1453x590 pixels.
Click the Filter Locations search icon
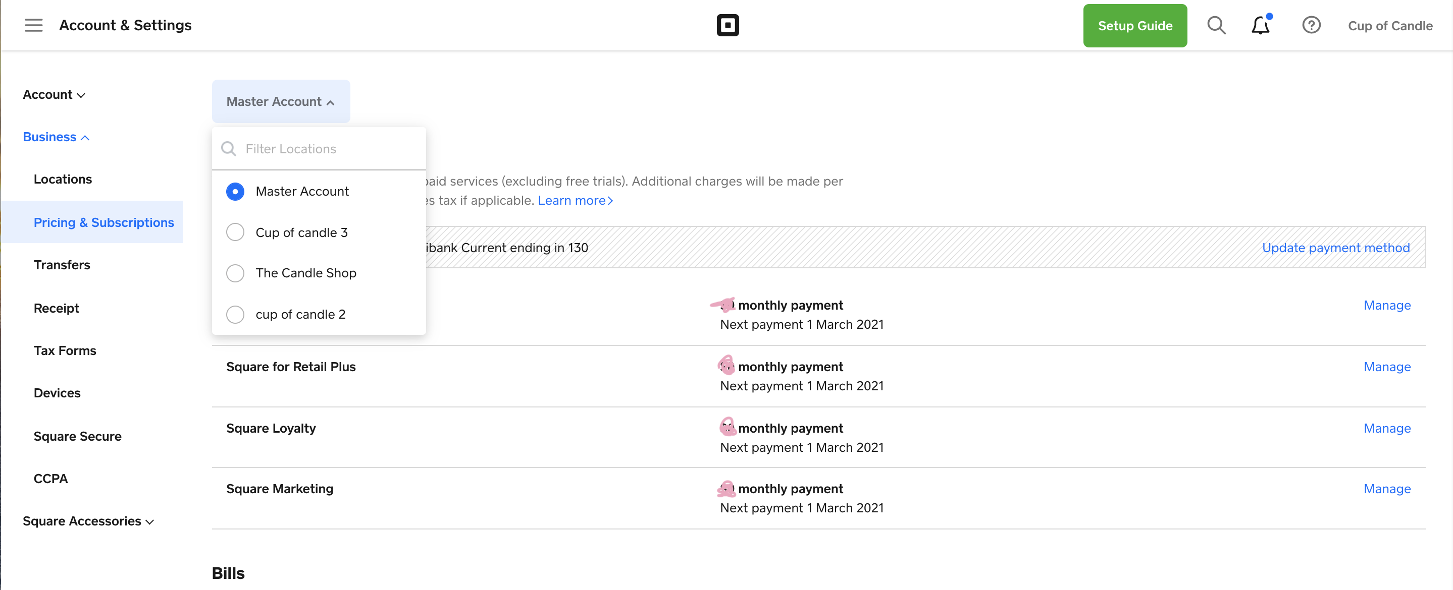pos(228,149)
